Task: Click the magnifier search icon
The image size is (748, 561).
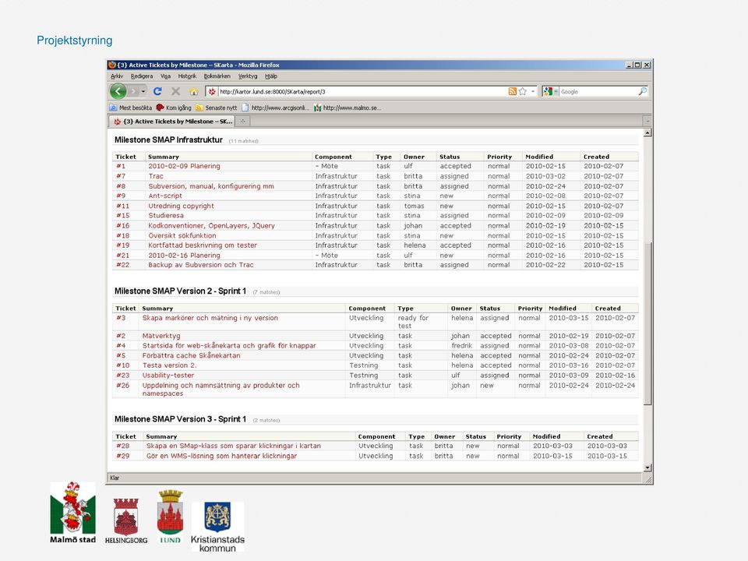Action: [643, 91]
